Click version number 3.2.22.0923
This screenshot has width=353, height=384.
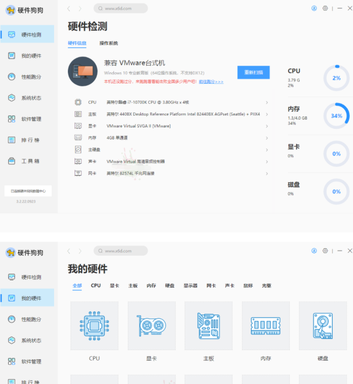[x=26, y=202]
